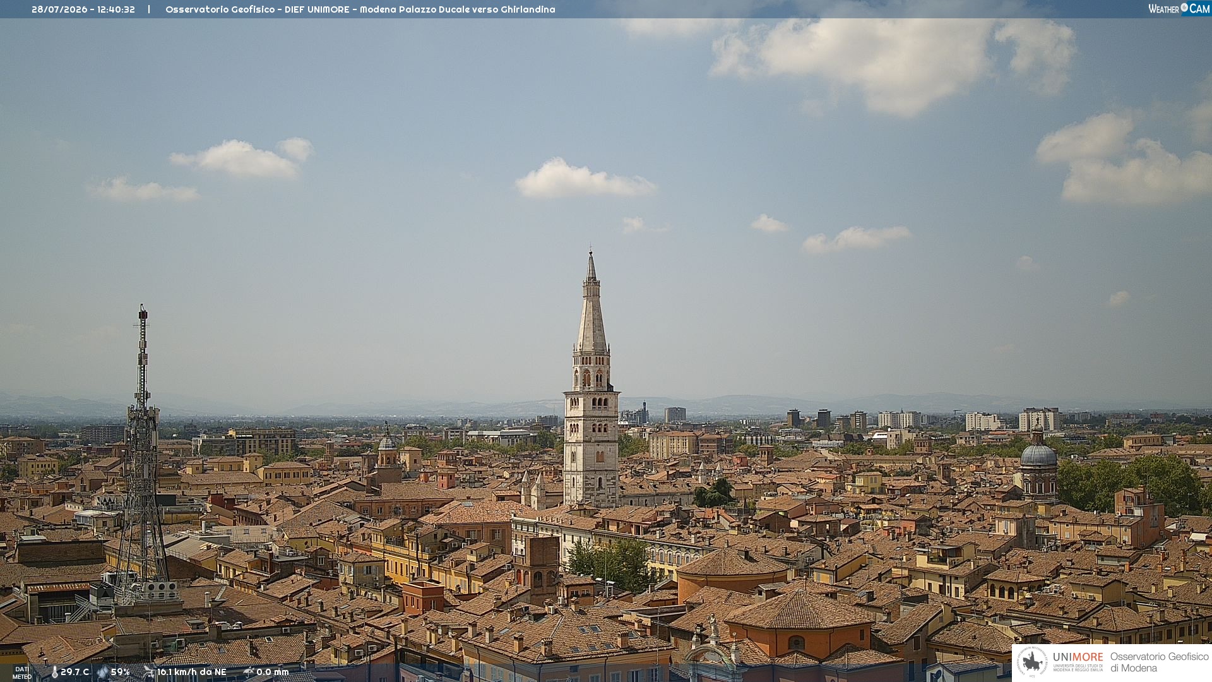Image resolution: width=1212 pixels, height=682 pixels.
Task: Click the 59% humidity value
Action: click(120, 673)
